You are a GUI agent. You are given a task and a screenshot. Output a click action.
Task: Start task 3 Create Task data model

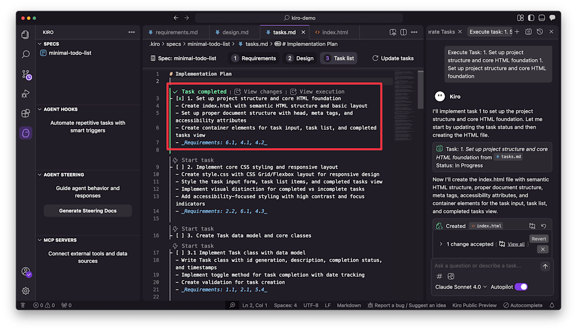(x=193, y=229)
